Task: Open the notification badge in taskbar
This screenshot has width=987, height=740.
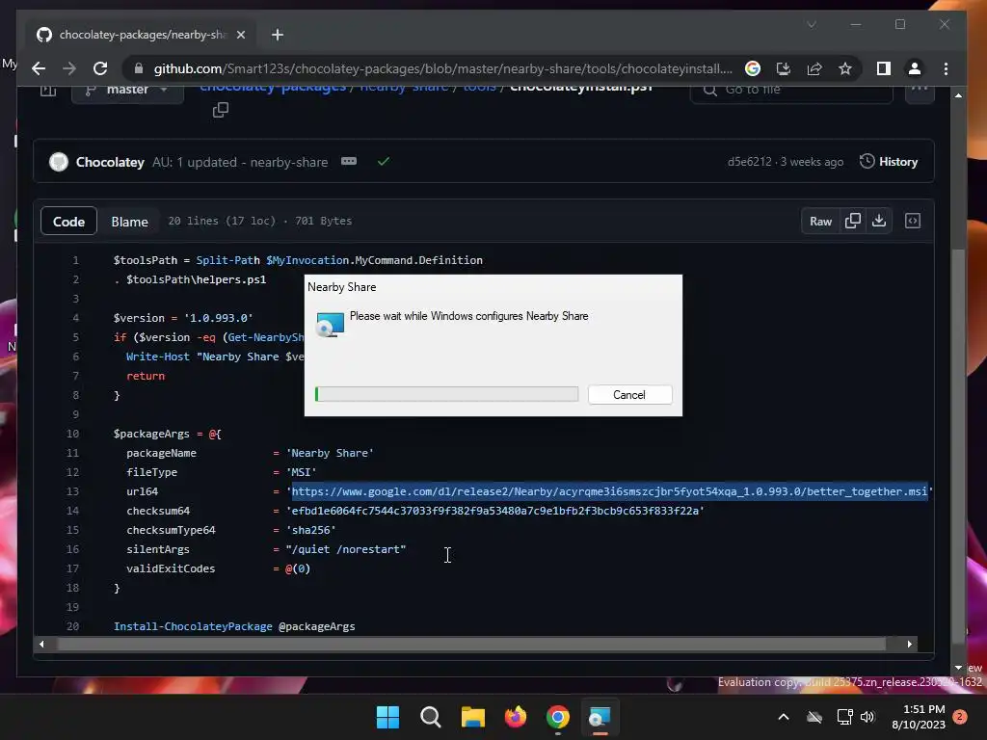Action: tap(960, 717)
